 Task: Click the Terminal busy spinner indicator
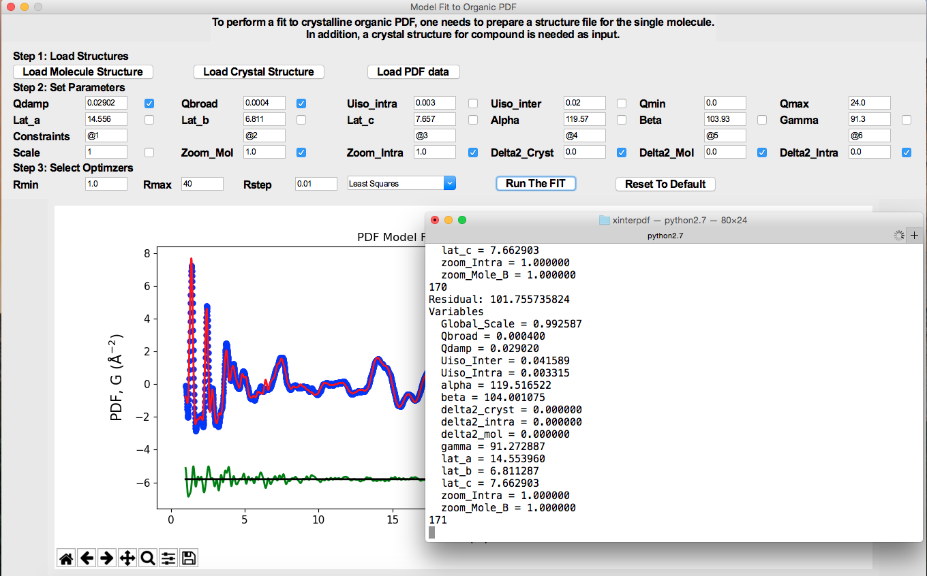pos(899,235)
